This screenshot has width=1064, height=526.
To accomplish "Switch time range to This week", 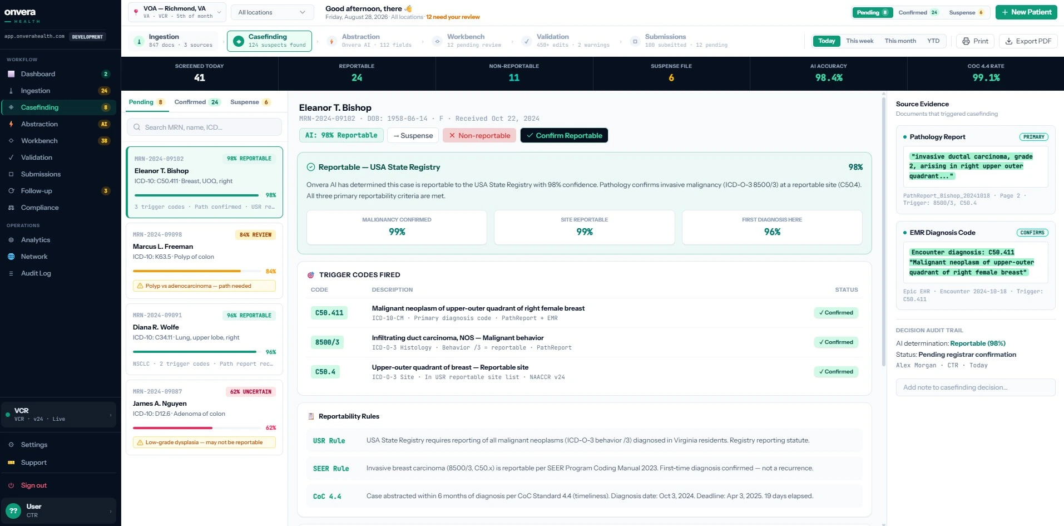I will [859, 41].
